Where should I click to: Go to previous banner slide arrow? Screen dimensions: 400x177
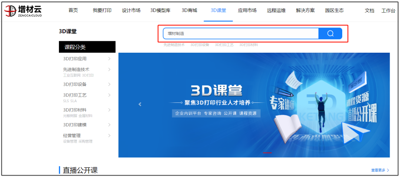(140, 104)
